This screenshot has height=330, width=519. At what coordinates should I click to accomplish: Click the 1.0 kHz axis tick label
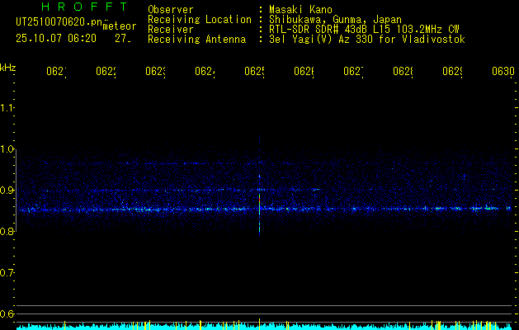point(7,149)
